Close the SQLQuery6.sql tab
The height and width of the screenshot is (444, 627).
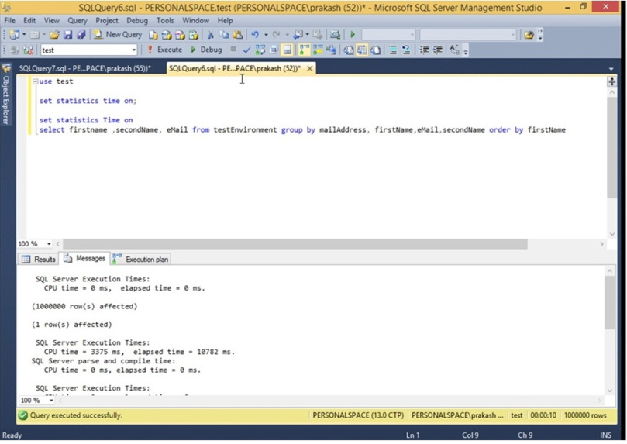[310, 68]
